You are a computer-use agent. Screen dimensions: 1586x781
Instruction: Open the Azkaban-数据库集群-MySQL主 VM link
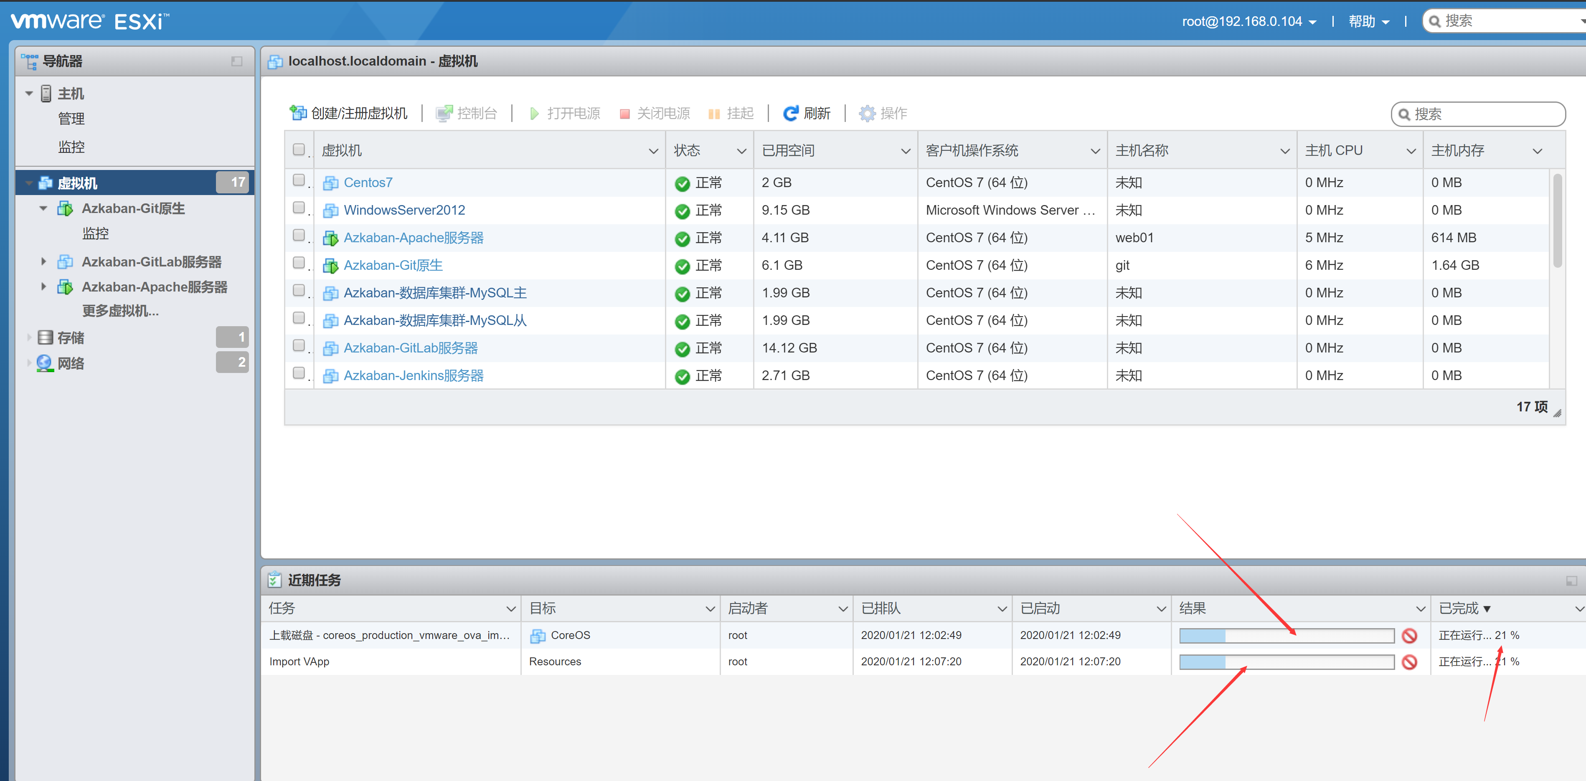[x=435, y=293]
